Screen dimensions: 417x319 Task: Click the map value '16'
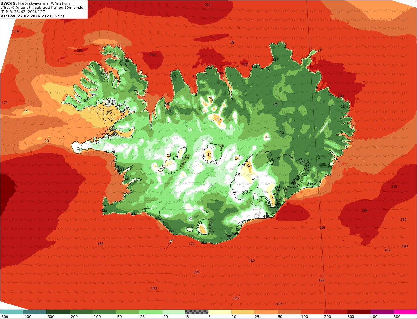click(x=219, y=119)
